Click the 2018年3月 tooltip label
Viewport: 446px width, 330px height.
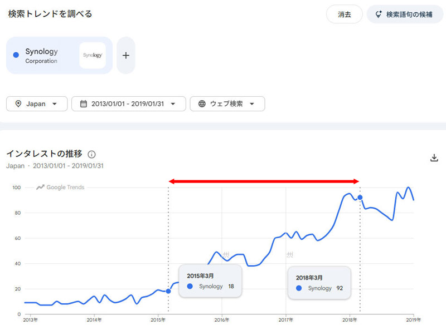click(x=309, y=278)
